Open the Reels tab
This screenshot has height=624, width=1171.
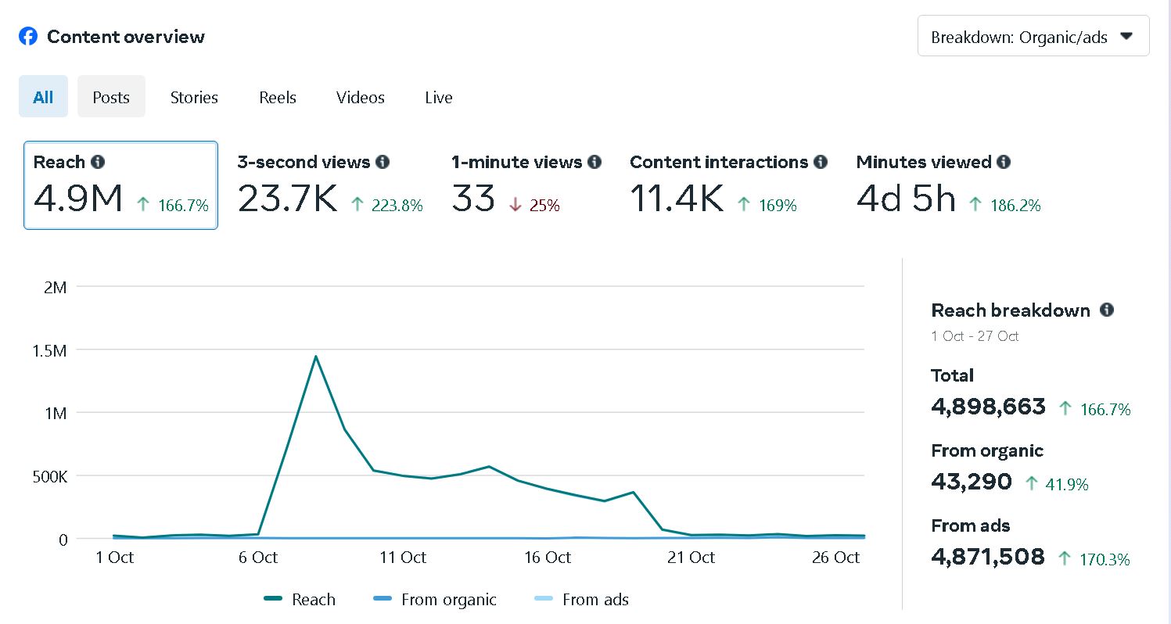pyautogui.click(x=278, y=97)
